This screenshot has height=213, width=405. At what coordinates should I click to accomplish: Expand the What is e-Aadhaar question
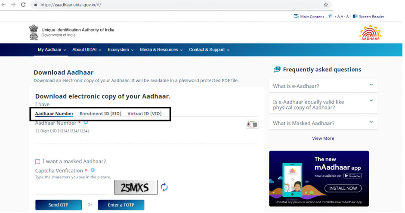pyautogui.click(x=323, y=86)
